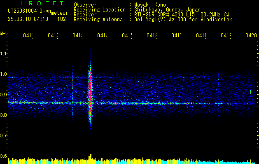Click the 0419 time marker
Image resolution: width=259 pixels, height=164 pixels.
[226, 36]
